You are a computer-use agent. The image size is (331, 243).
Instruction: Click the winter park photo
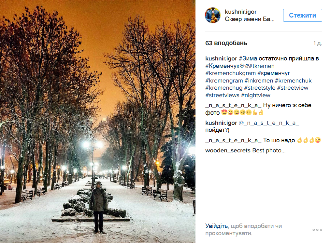pyautogui.click(x=98, y=122)
